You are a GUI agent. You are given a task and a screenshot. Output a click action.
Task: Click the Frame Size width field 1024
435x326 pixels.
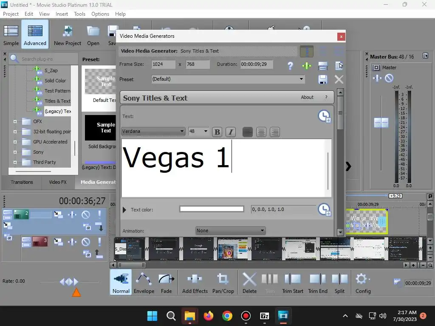click(x=164, y=65)
